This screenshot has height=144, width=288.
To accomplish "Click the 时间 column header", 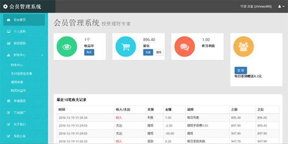I will click(62, 110).
